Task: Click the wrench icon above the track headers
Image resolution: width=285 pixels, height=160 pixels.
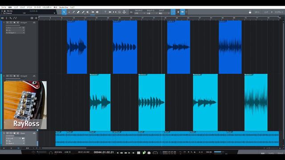Action: pos(11,18)
